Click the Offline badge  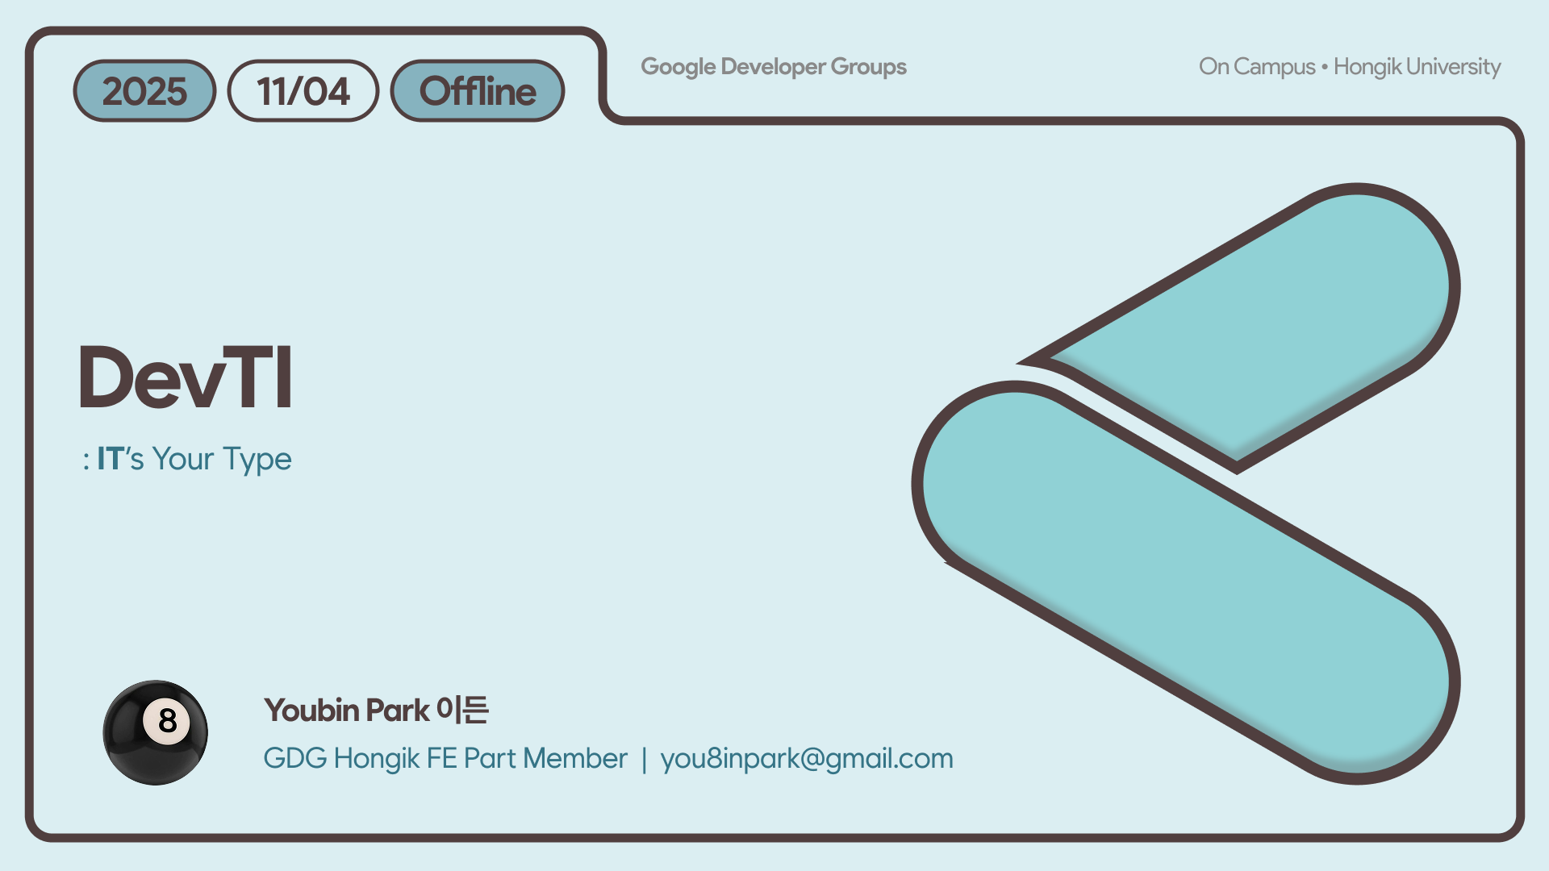(x=478, y=91)
